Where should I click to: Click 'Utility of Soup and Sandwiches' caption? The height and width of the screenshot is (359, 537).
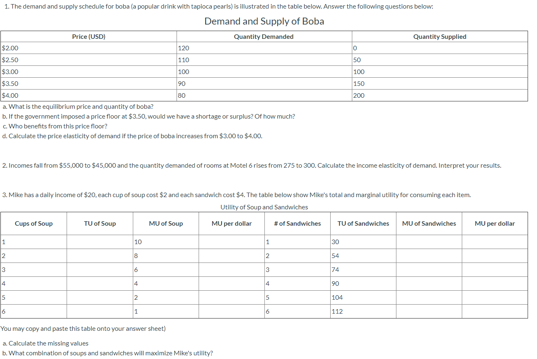[x=264, y=207]
